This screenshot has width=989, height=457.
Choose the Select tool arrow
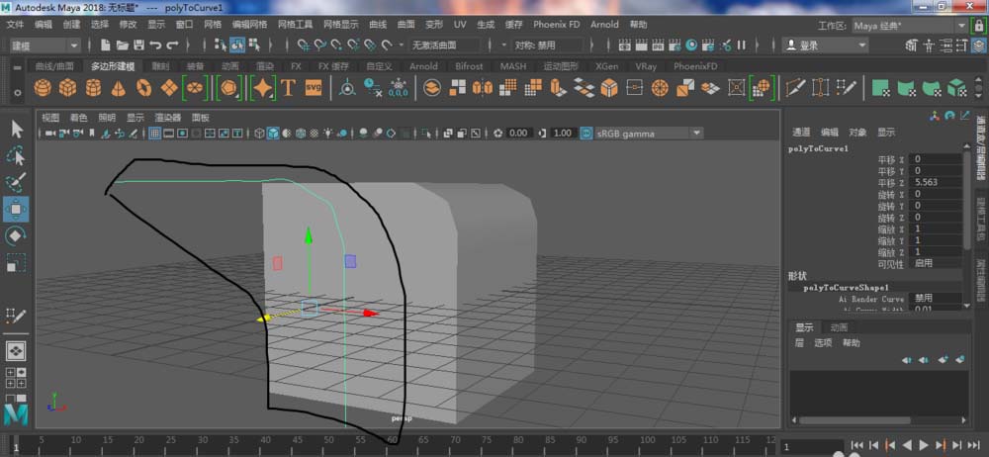click(x=17, y=129)
